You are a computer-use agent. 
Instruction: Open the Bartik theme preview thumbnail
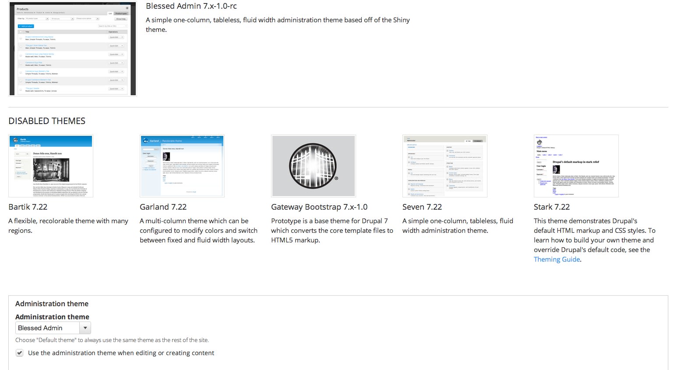coord(51,166)
